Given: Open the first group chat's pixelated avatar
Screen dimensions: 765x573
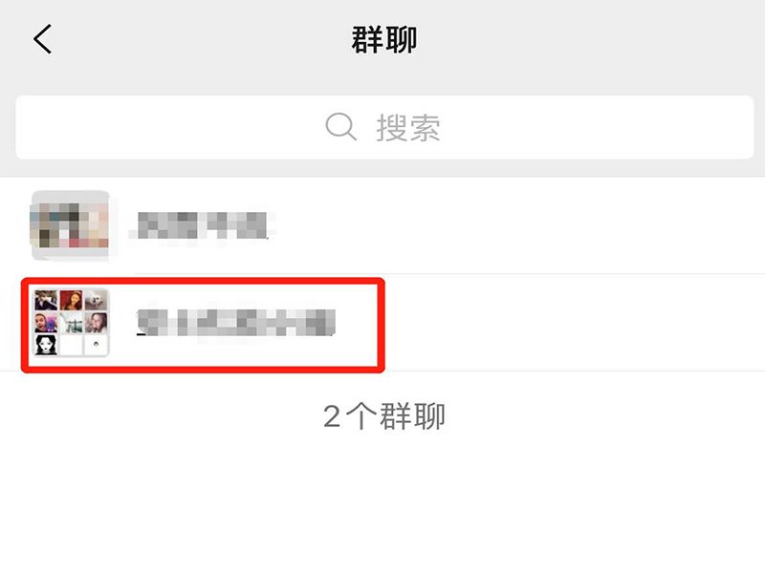Looking at the screenshot, I should [x=70, y=225].
